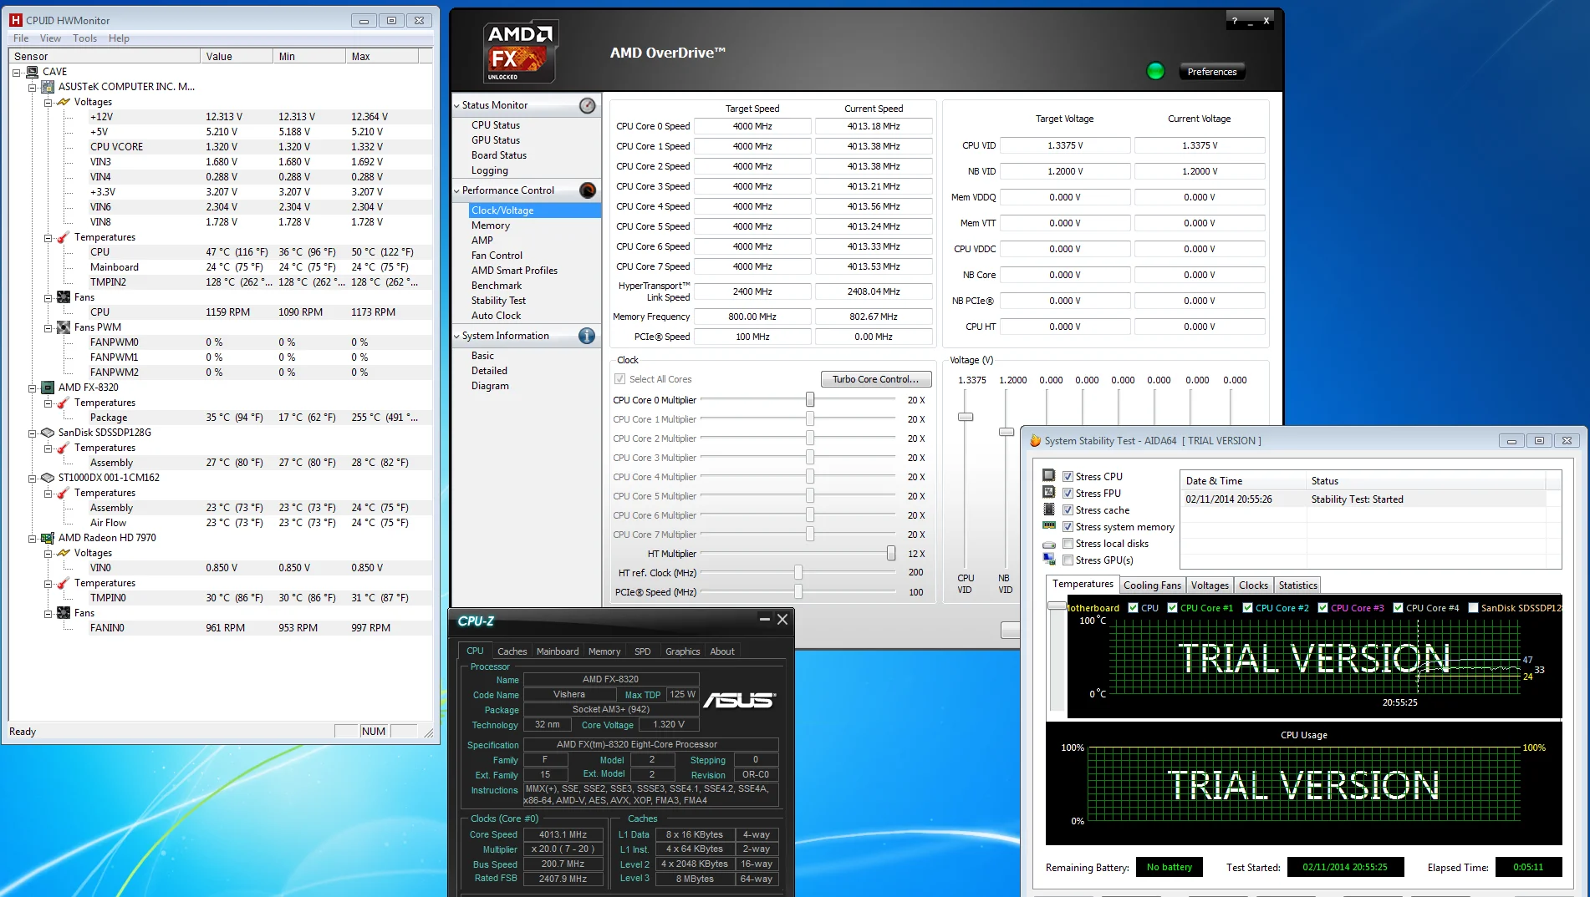Click the Stress system memory RAM icon

[1049, 526]
